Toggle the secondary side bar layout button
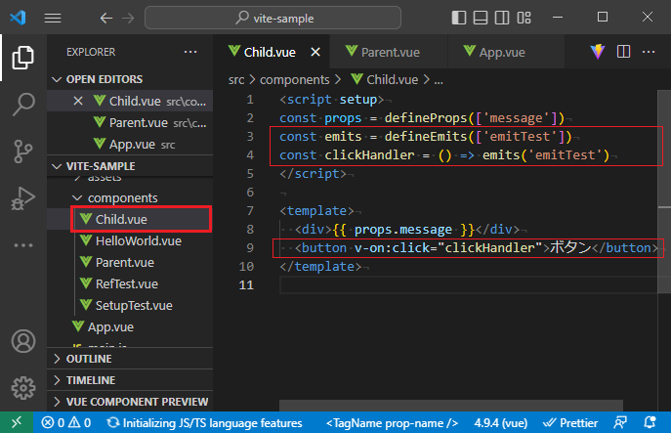Viewport: 671px width, 433px height. pyautogui.click(x=502, y=18)
